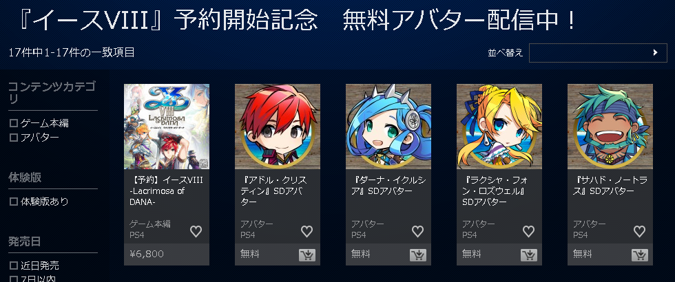Select the blue-haired ダーナ avatar thumbnail
The width and height of the screenshot is (675, 282).
(x=388, y=127)
